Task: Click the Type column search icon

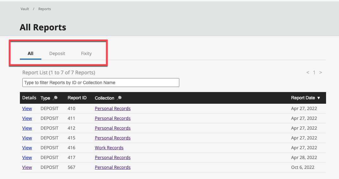Action: tap(55, 98)
